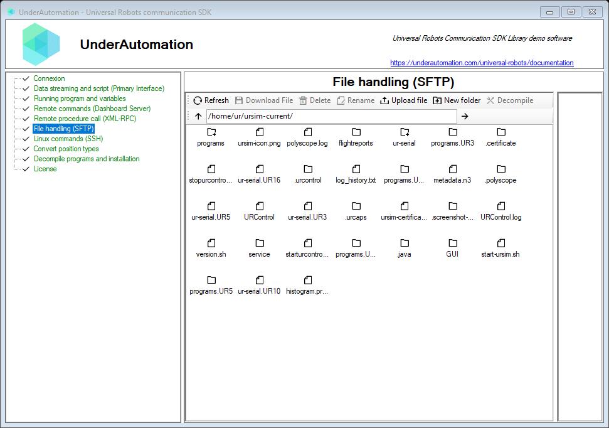Select Data streaming and script (Primary Interface)
Viewport: 609px width, 428px height.
(99, 88)
